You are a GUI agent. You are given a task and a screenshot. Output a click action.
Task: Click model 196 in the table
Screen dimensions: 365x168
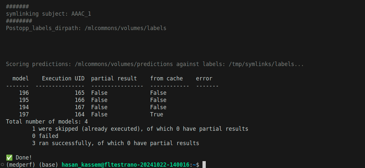[x=24, y=93]
